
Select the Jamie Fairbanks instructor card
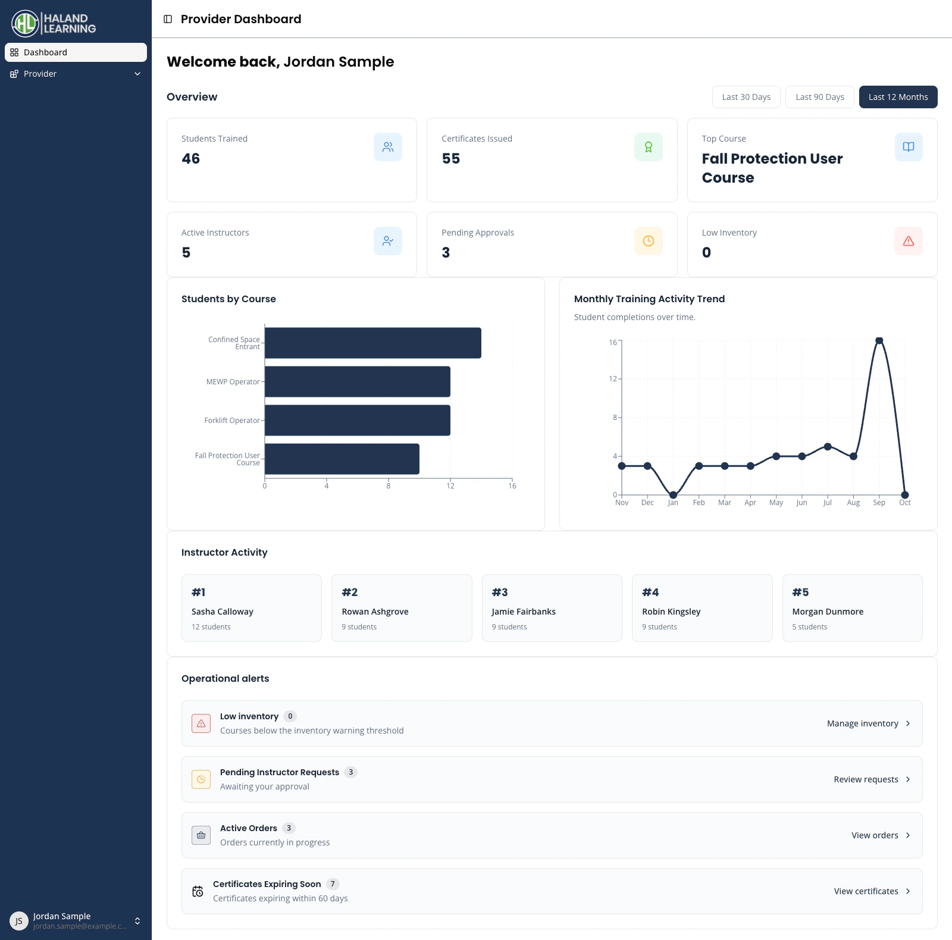click(x=552, y=608)
